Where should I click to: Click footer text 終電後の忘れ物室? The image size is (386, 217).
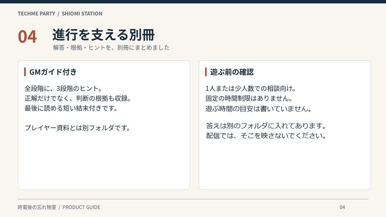37,207
